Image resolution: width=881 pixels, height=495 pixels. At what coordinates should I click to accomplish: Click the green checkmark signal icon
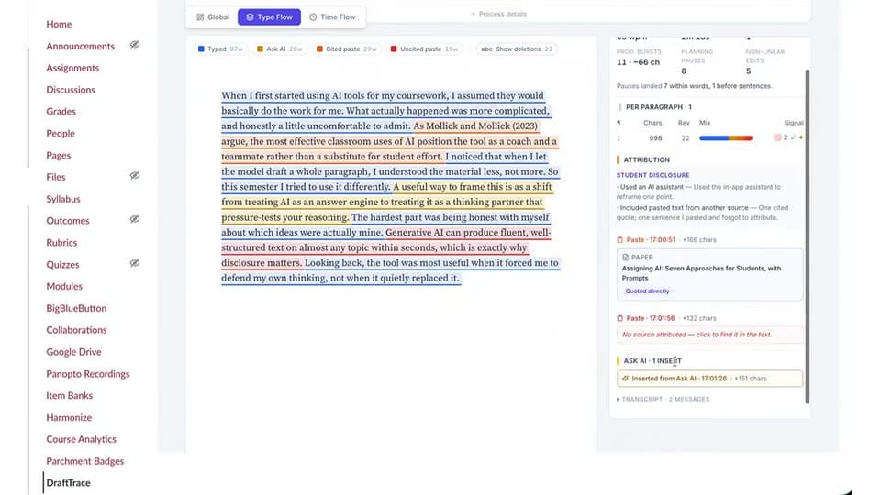(793, 137)
